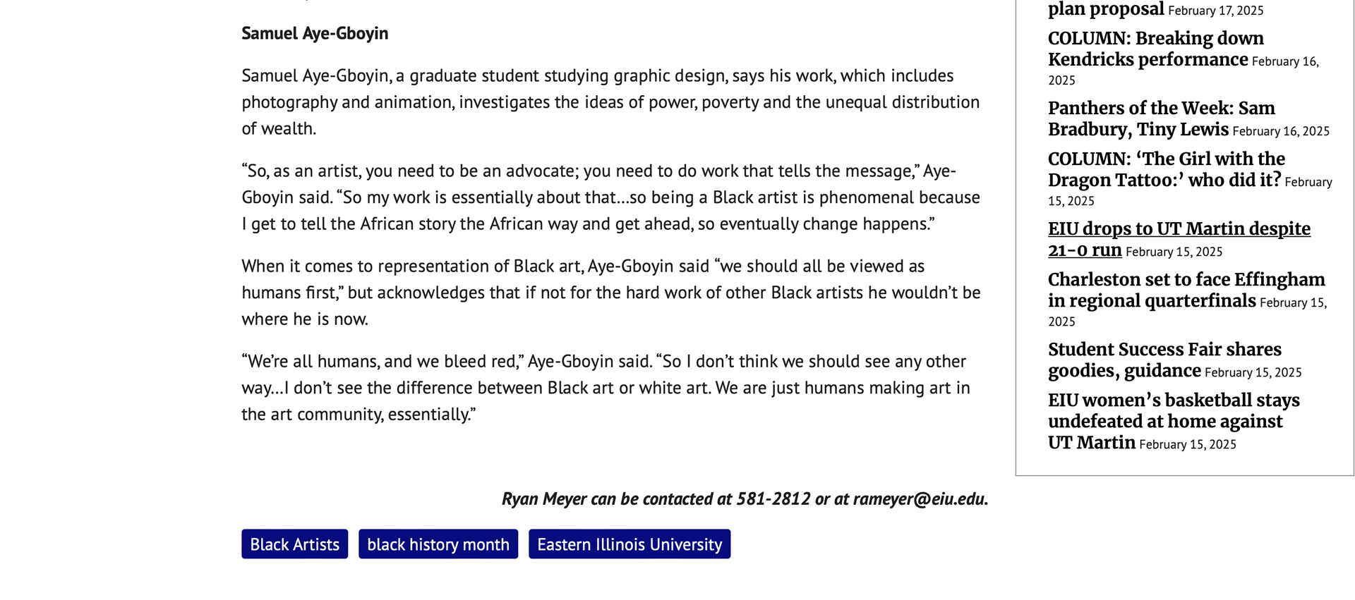This screenshot has width=1355, height=600.
Task: Click the date beside the Panthers of the Week headline
Action: tap(1280, 131)
